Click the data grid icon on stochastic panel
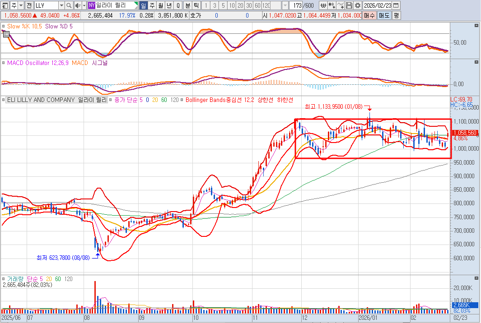 6,34
